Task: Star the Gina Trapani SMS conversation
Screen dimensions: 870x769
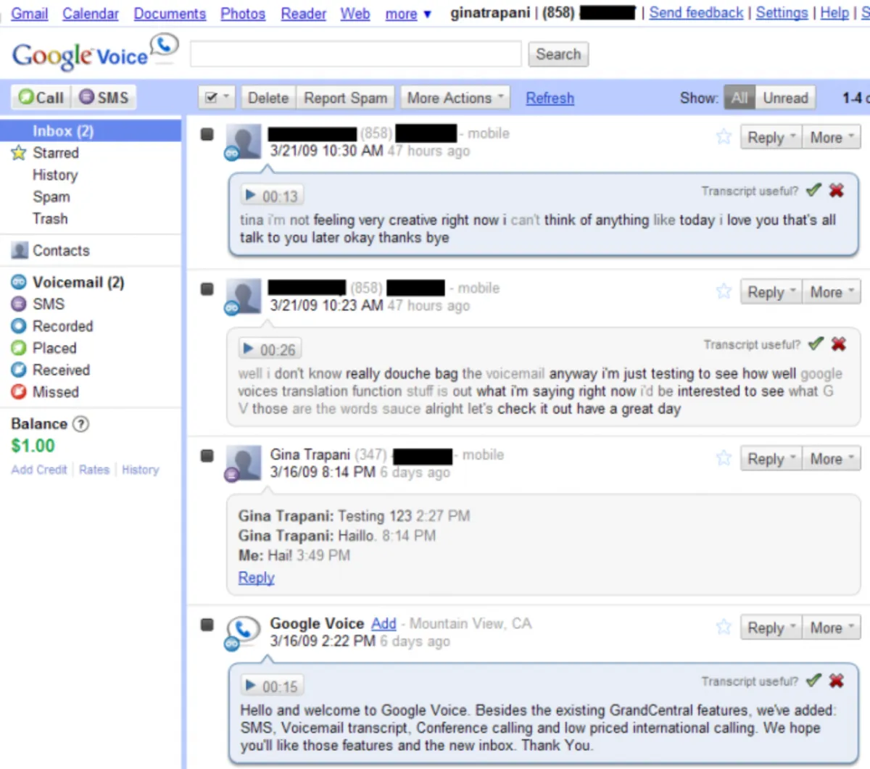Action: click(724, 457)
